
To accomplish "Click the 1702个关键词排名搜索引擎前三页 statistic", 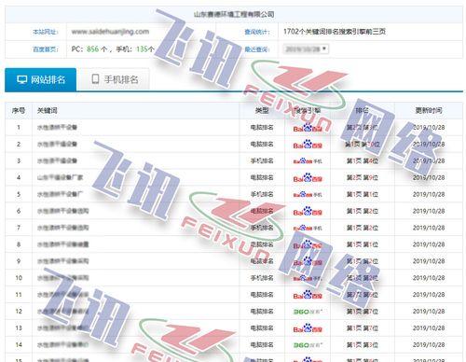I will click(335, 32).
